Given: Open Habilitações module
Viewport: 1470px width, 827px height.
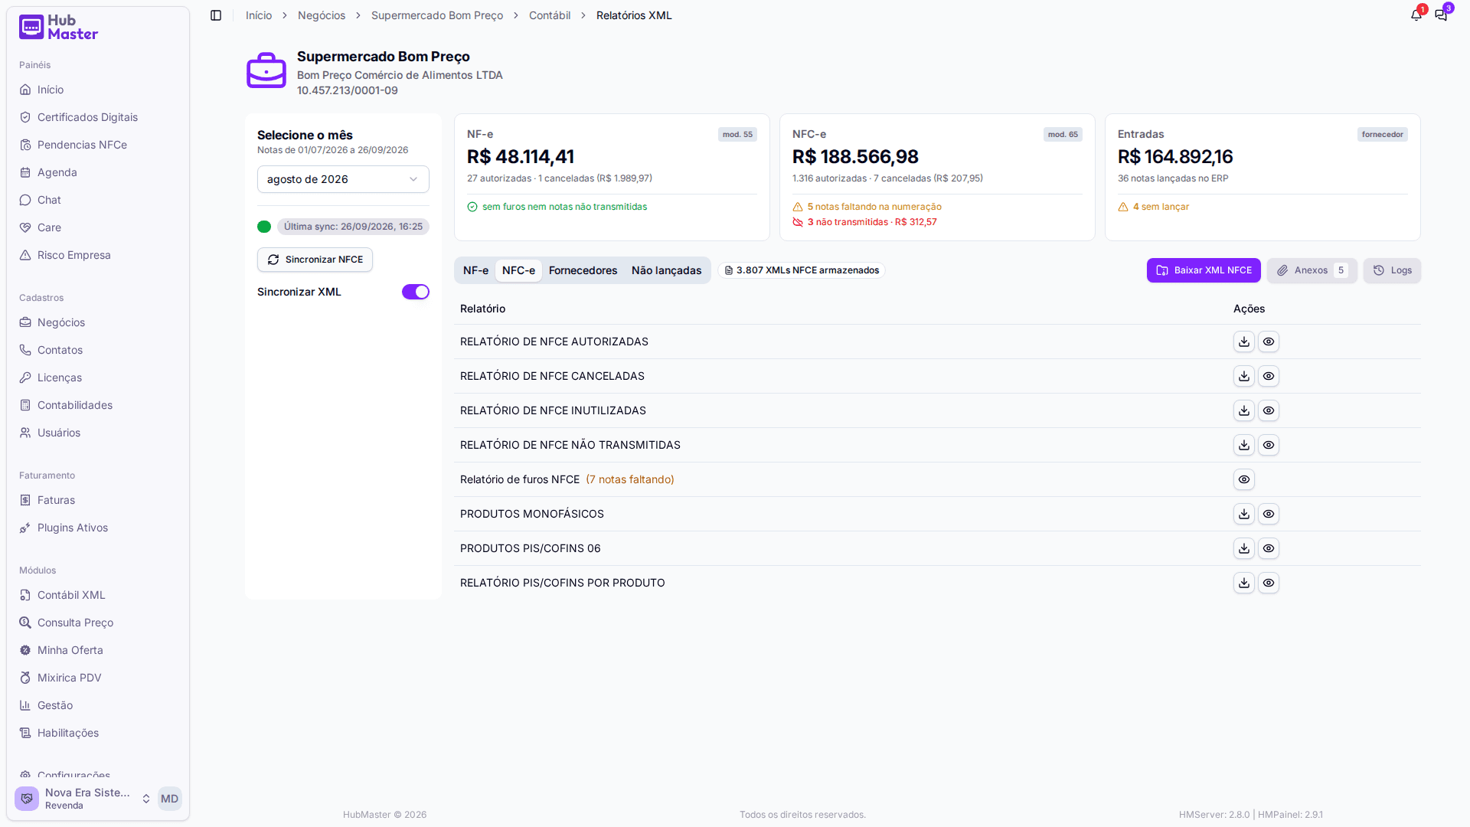Looking at the screenshot, I should 98,733.
